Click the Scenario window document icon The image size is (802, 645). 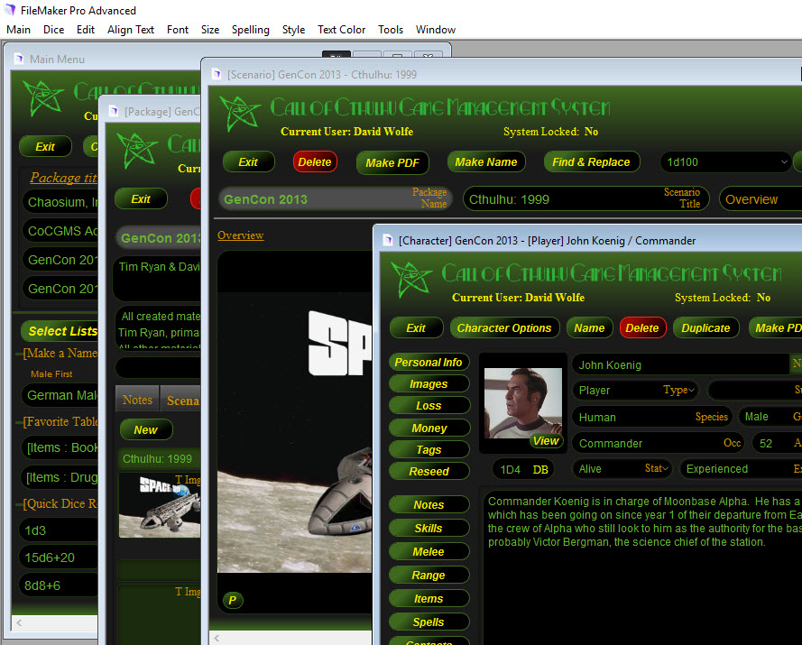[x=217, y=74]
